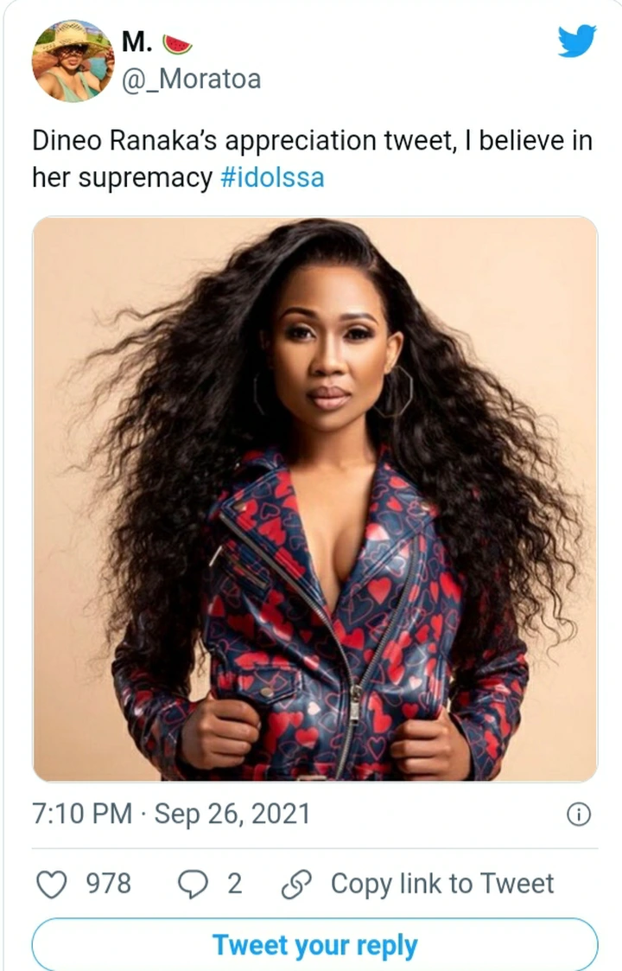The height and width of the screenshot is (971, 622).
Task: Click the Sep 26, 2021 date
Action: [x=232, y=814]
